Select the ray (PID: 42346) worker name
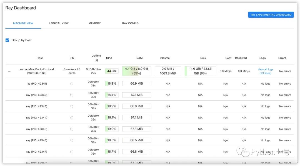 [x=37, y=141]
